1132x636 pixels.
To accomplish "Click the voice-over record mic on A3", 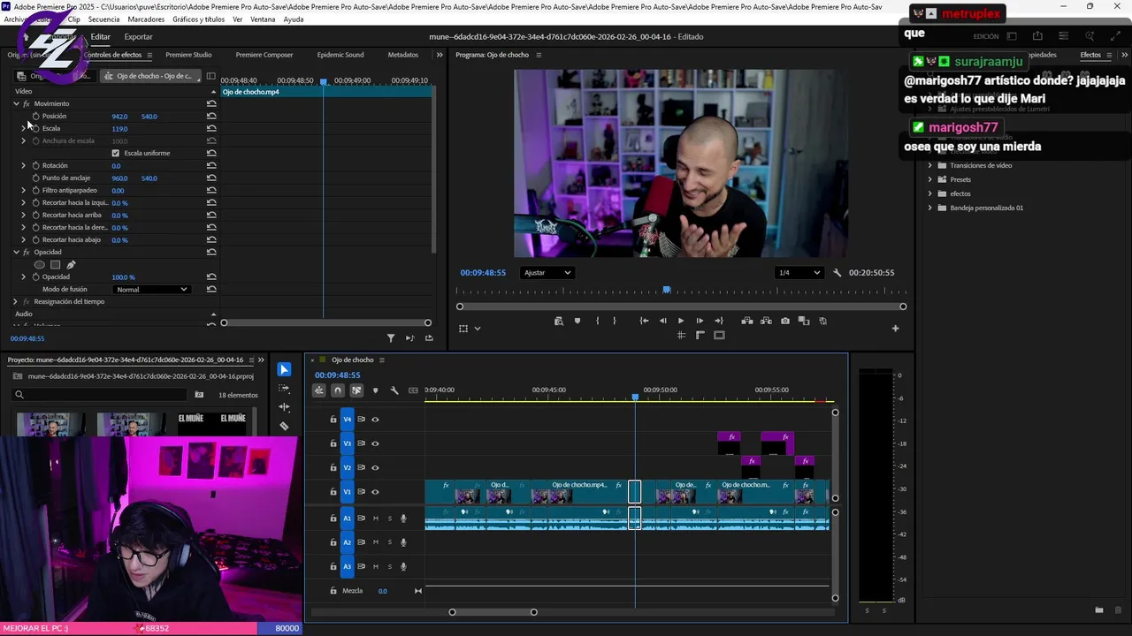I will [403, 566].
